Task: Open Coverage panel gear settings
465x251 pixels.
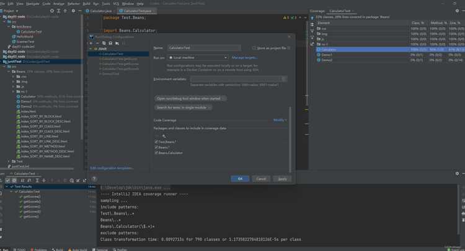Action: [x=457, y=11]
